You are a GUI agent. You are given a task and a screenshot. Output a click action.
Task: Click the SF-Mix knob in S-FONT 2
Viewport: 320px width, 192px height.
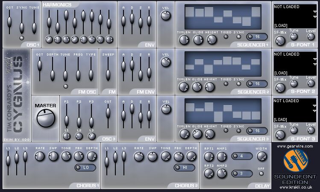[x=280, y=88]
